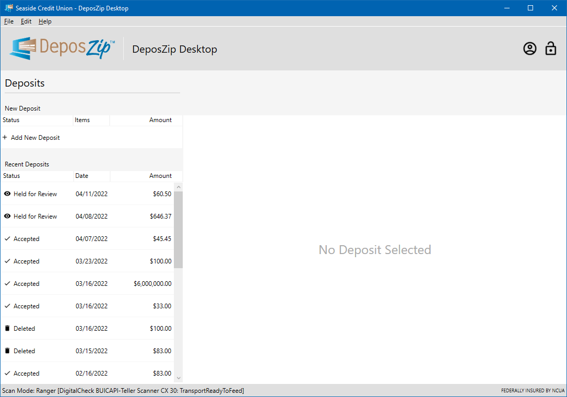This screenshot has width=567, height=397.
Task: Open the File menu
Action: click(x=9, y=21)
